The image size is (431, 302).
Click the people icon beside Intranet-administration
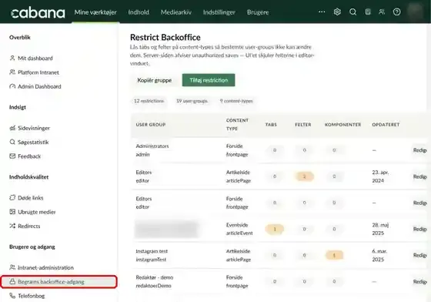pos(12,267)
